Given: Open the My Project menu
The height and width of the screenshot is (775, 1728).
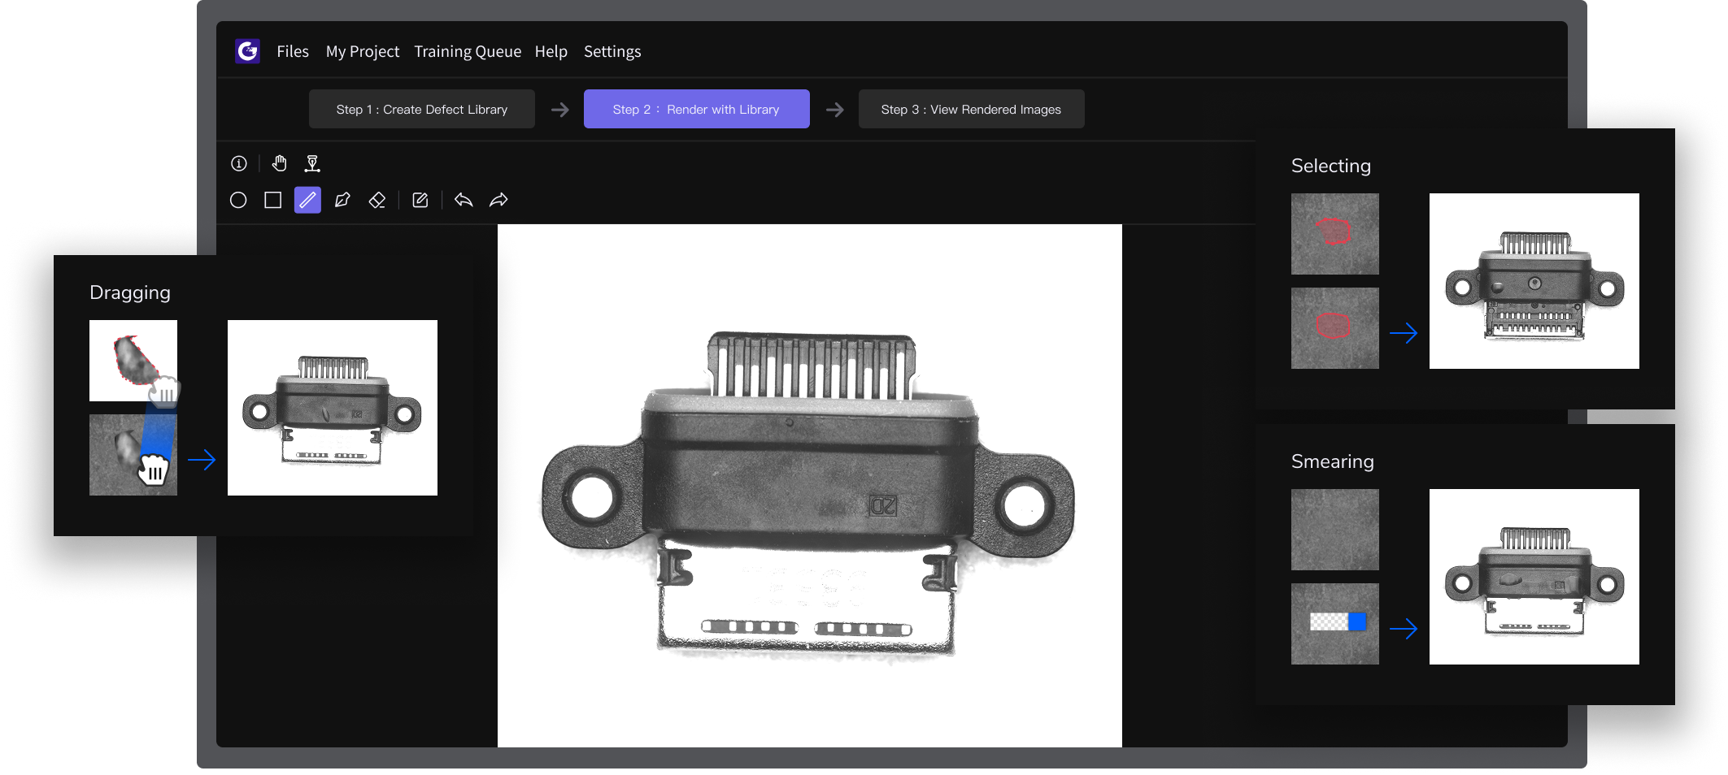Looking at the screenshot, I should point(363,51).
